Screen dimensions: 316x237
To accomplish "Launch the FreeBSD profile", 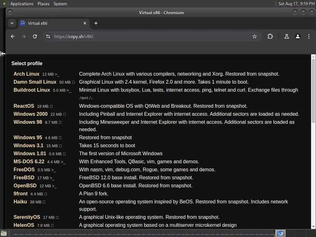I will coord(24,178).
